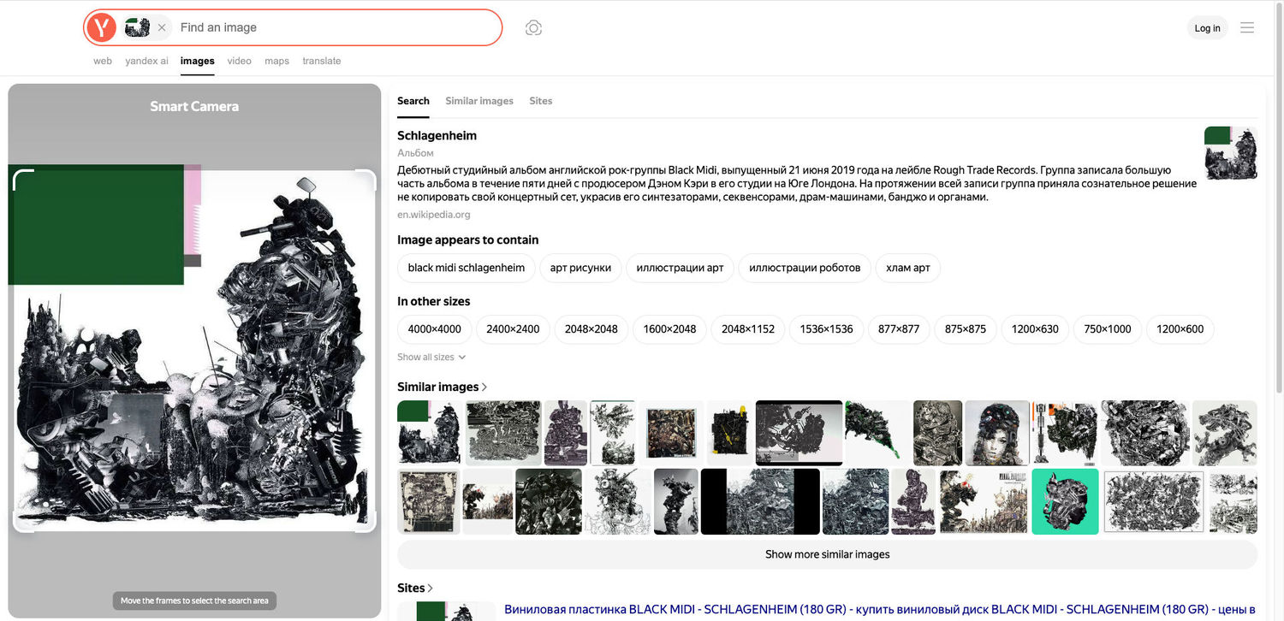
Task: Click the Log in button
Action: click(x=1207, y=28)
